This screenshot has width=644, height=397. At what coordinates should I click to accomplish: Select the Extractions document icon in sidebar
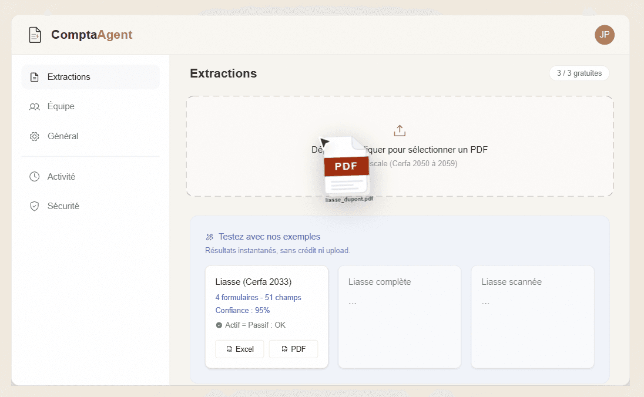click(34, 76)
